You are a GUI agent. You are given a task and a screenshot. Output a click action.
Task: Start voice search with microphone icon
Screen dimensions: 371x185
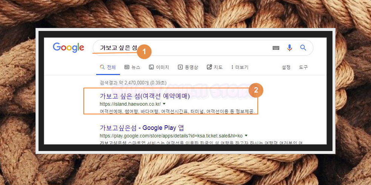[x=289, y=48]
